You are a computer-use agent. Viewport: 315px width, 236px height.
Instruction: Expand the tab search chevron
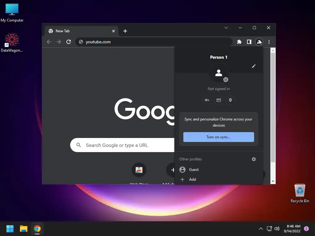click(226, 27)
